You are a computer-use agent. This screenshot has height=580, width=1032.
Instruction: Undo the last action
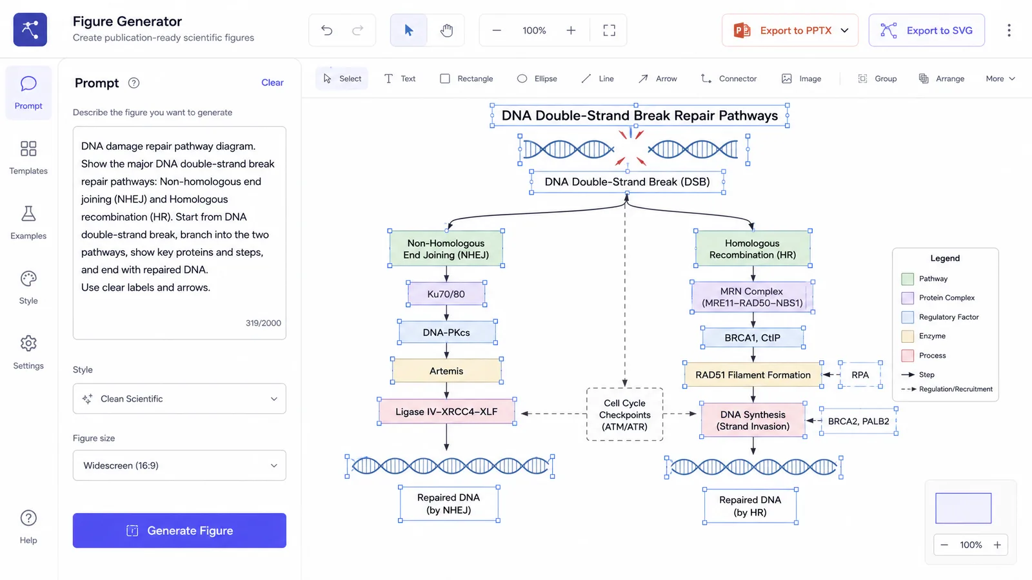pos(326,30)
